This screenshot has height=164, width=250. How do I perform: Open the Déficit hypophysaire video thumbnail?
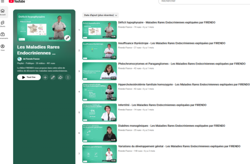pyautogui.click(x=99, y=30)
